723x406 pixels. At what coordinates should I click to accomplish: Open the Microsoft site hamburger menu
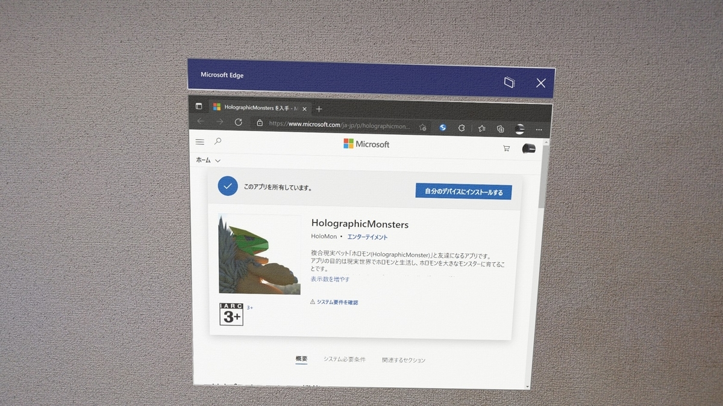pos(200,142)
